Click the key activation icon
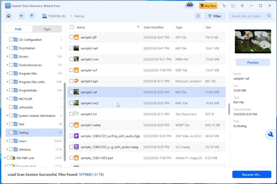This screenshot has width=277, height=184. (224, 6)
